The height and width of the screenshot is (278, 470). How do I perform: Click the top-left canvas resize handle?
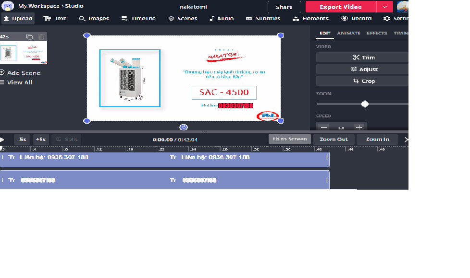tap(87, 35)
